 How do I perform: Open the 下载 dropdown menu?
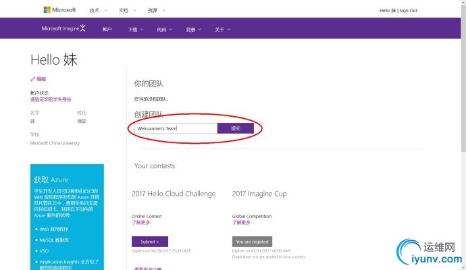[136, 30]
